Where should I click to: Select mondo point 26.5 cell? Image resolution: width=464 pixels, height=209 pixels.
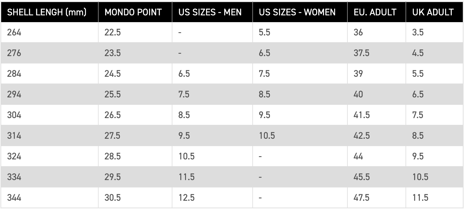click(x=135, y=115)
